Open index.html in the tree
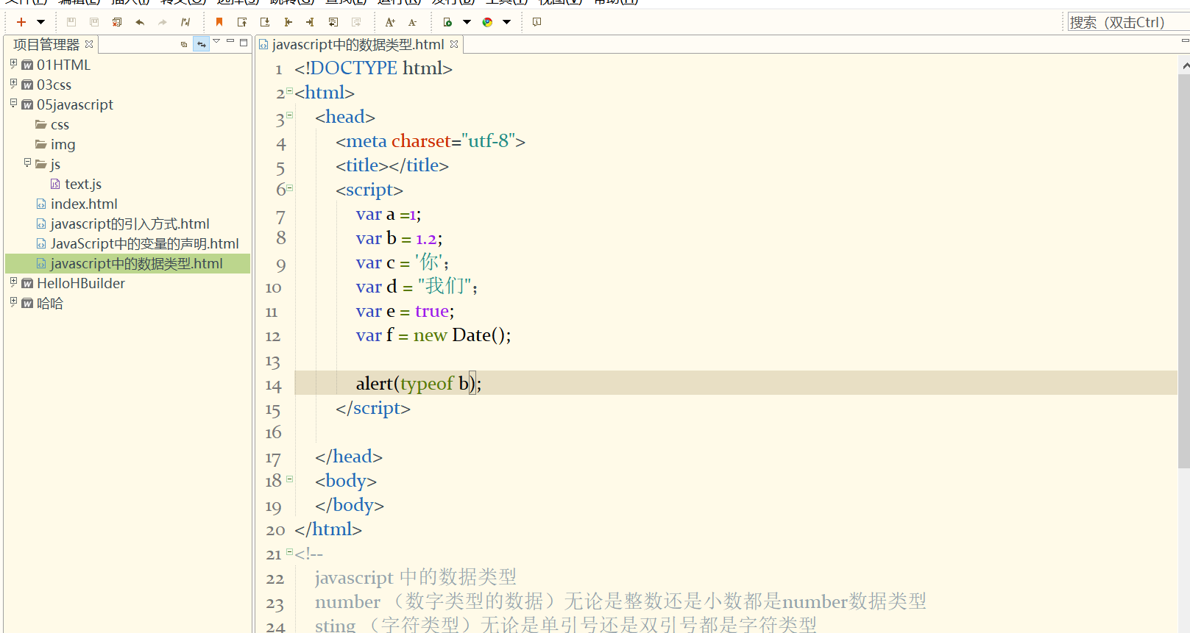 [84, 204]
